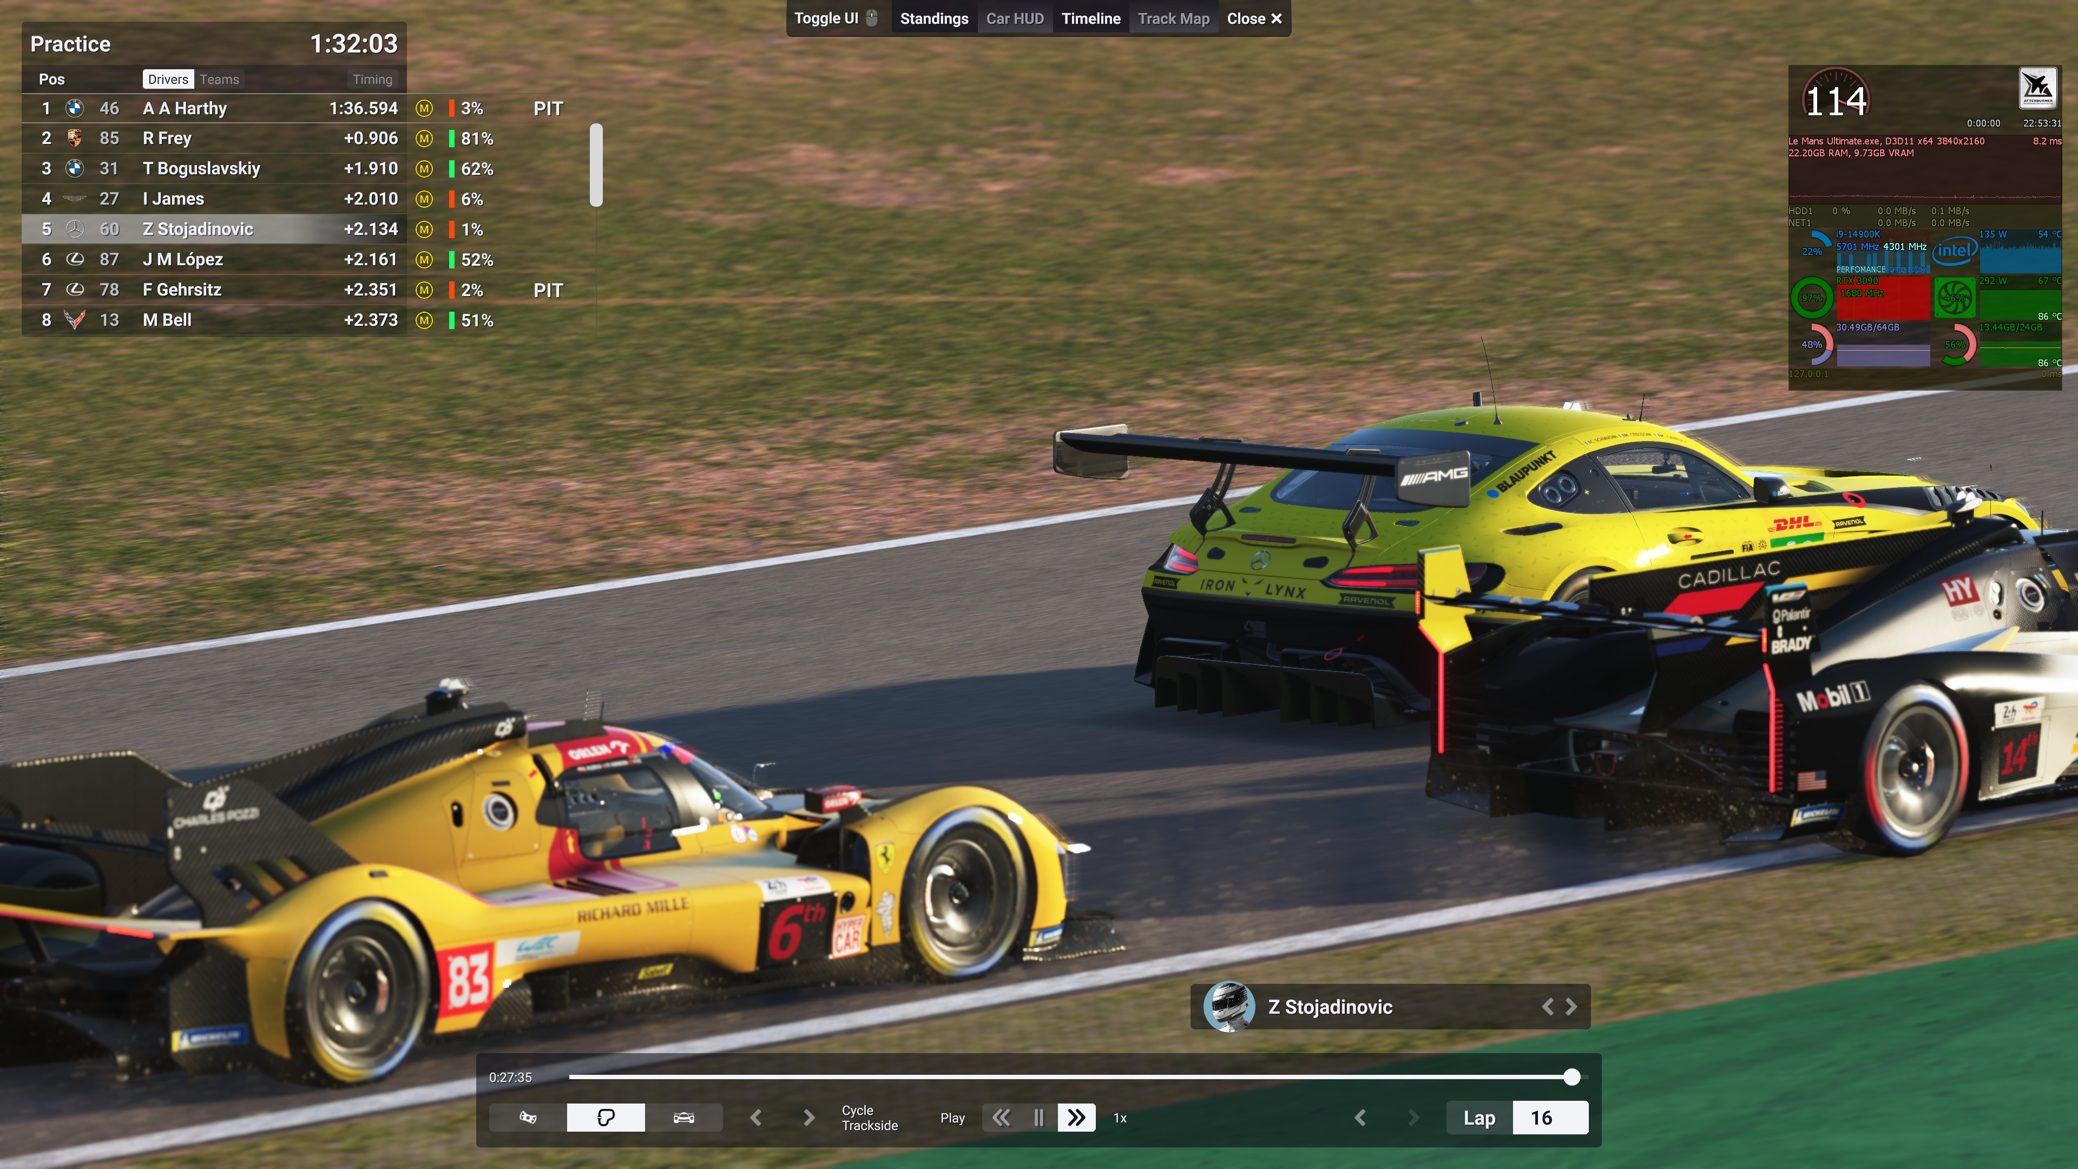Viewport: 2078px width, 1169px height.
Task: Click the tyre compound M icon for F Gehrsitz
Action: pos(424,290)
